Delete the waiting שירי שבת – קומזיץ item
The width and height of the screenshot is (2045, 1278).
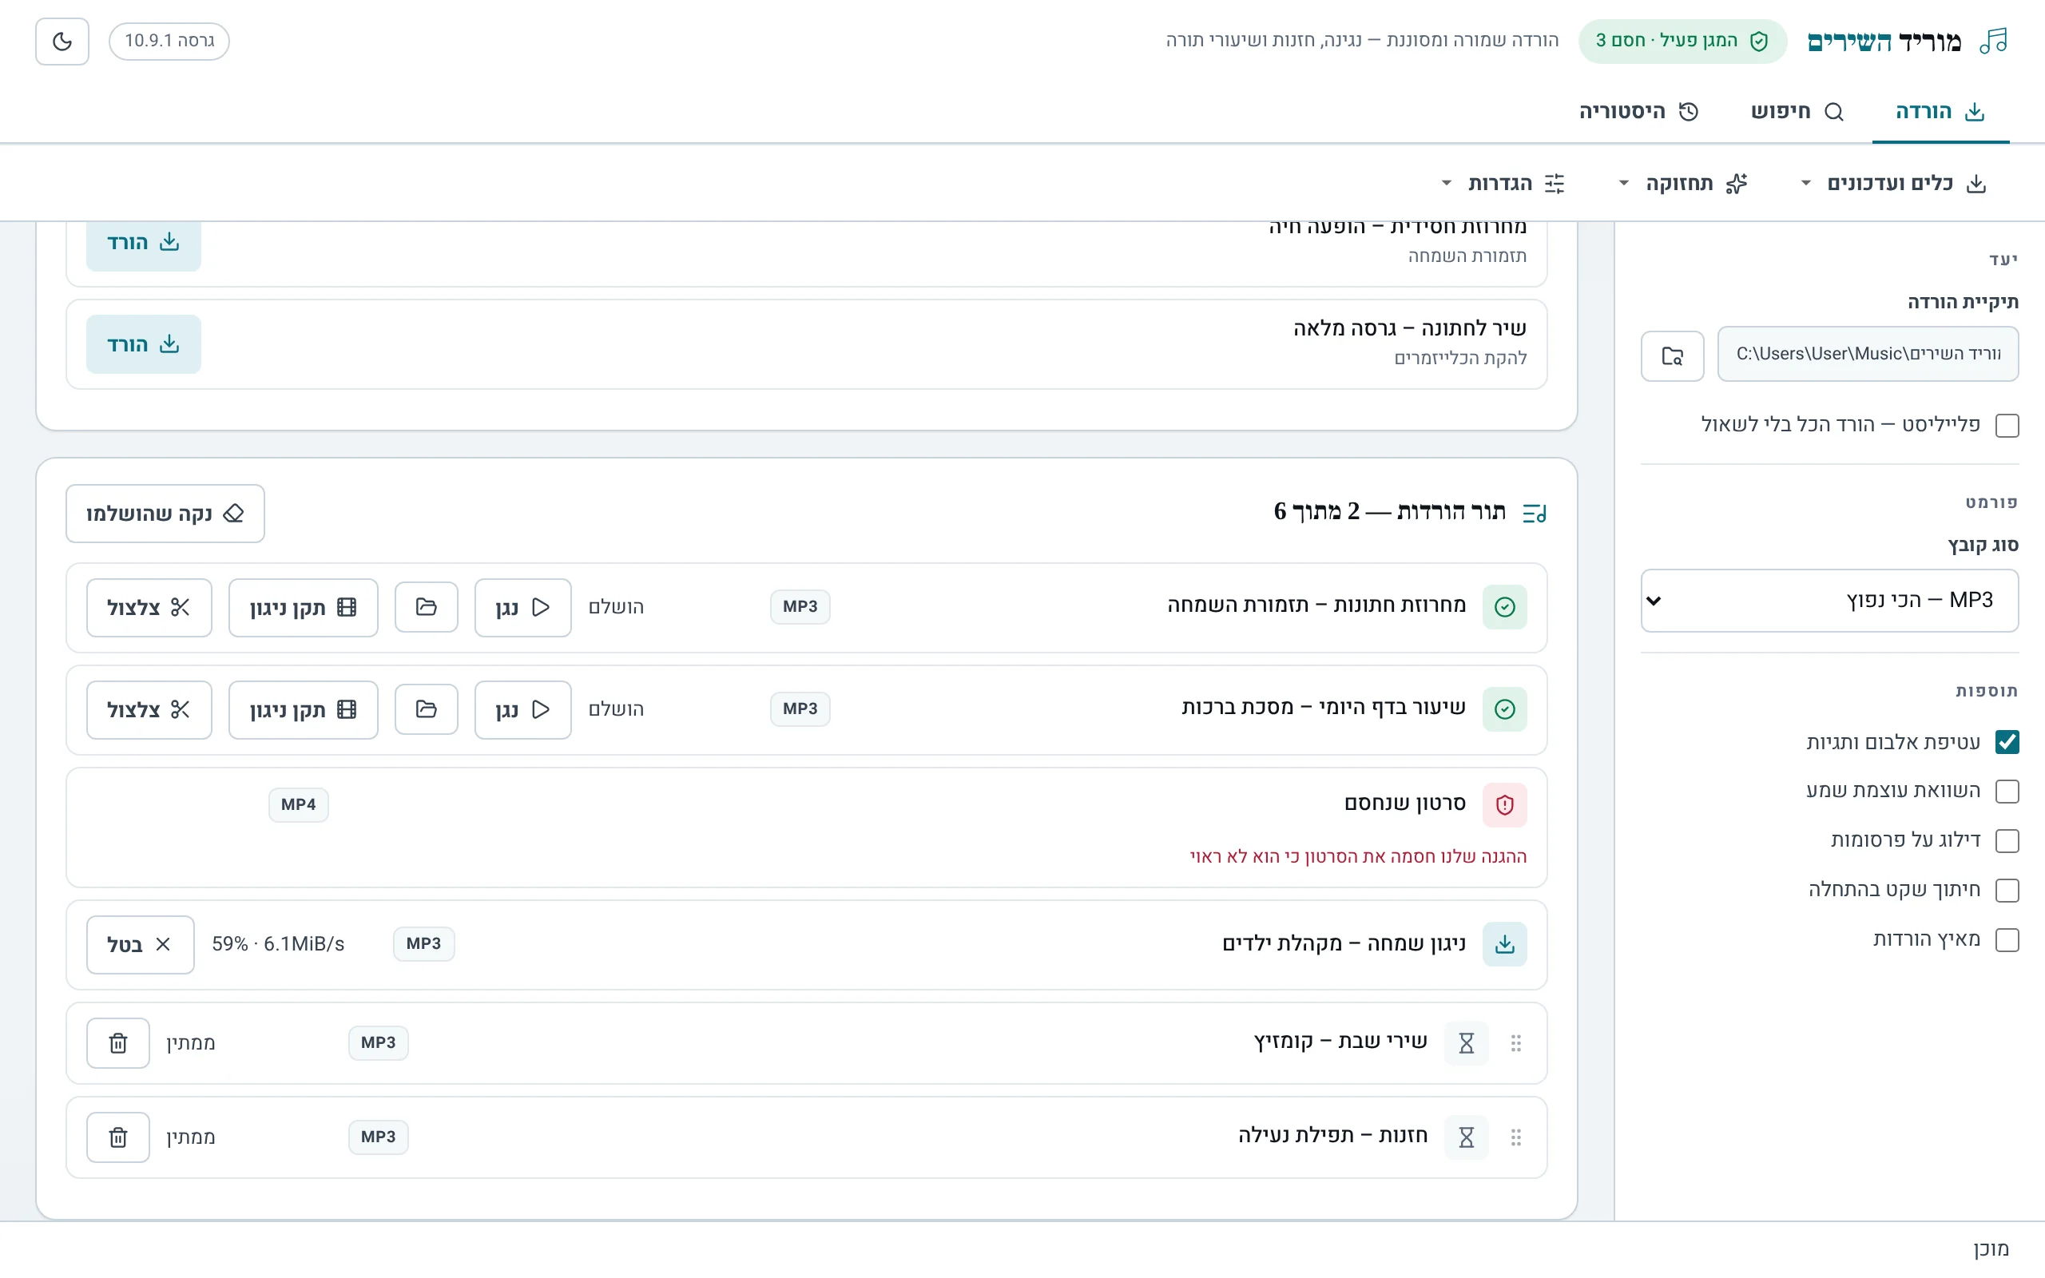click(x=118, y=1043)
